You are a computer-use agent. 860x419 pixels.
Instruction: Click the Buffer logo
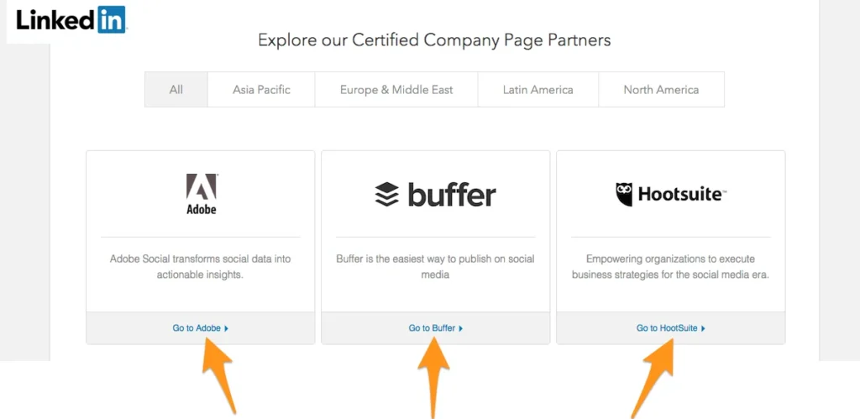coord(435,195)
